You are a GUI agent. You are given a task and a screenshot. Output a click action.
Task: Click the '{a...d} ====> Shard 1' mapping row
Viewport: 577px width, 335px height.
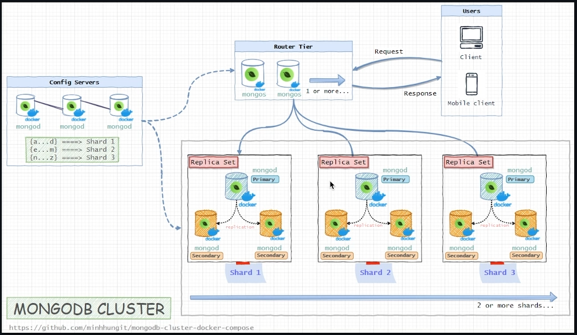tap(72, 141)
